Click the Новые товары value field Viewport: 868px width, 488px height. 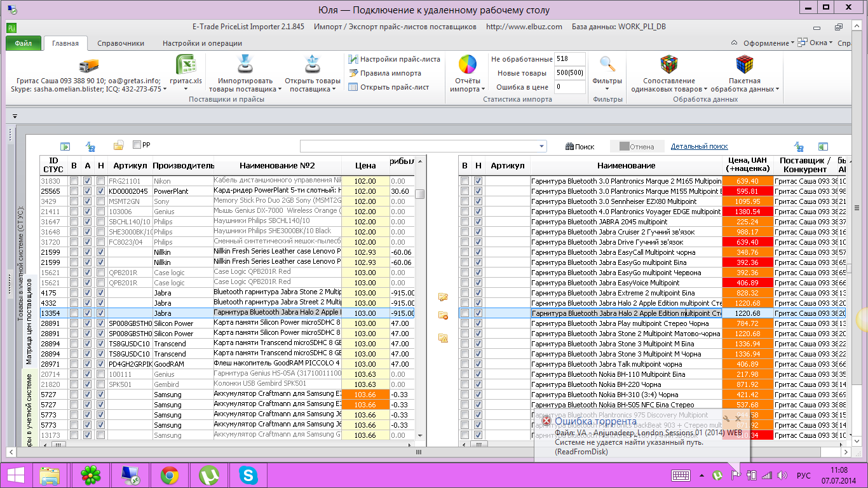pyautogui.click(x=570, y=73)
